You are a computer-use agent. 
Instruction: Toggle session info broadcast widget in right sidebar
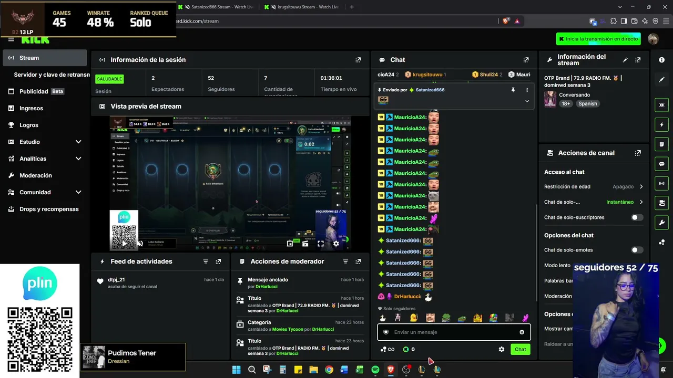click(661, 183)
